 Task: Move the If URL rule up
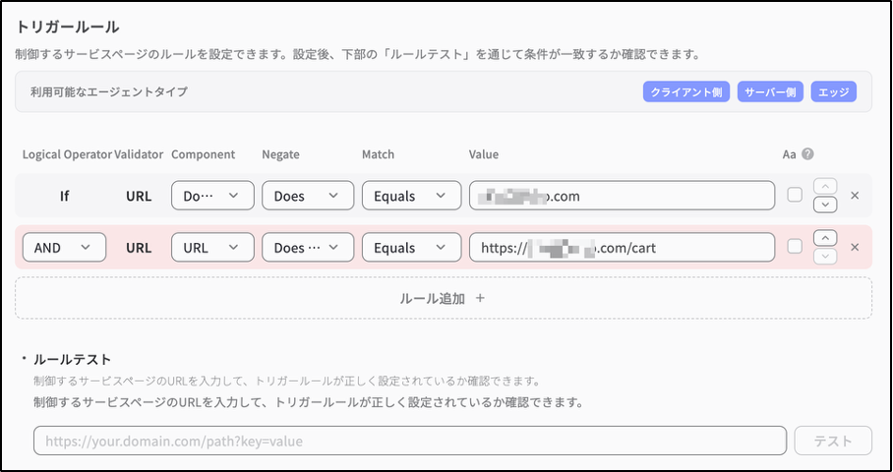pos(825,186)
